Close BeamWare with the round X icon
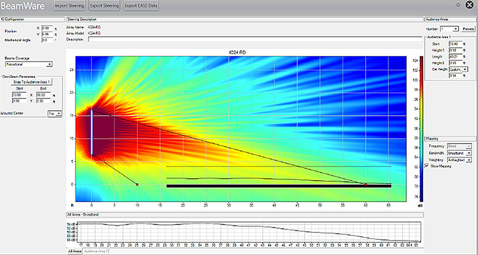478x255 pixels. point(470,5)
